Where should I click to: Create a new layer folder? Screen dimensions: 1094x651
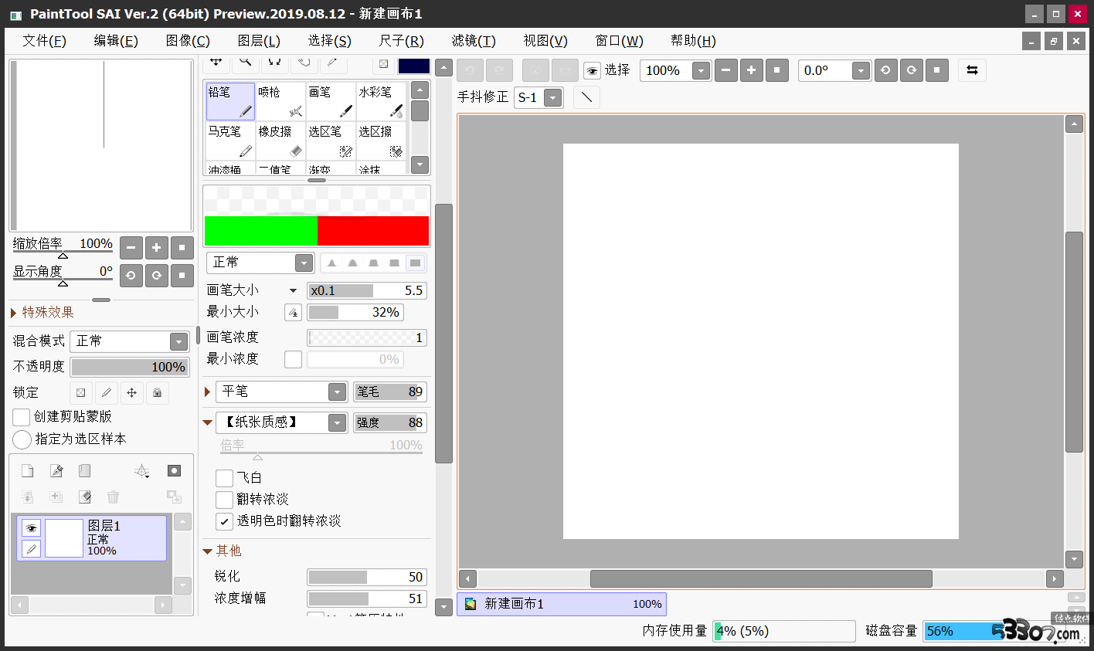(85, 471)
